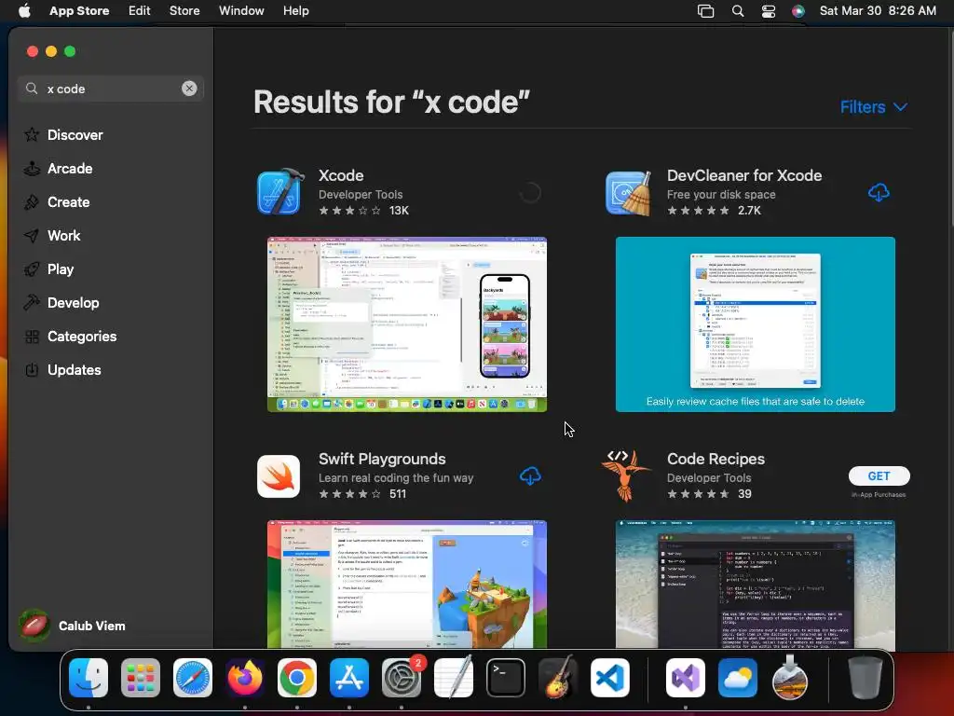The width and height of the screenshot is (954, 716).
Task: Open the Edit menu
Action: [140, 11]
